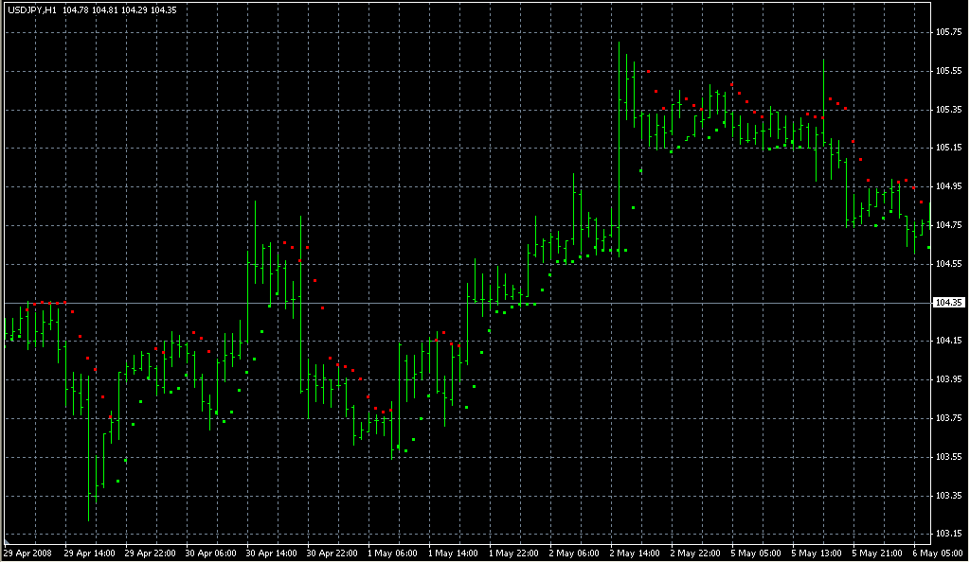
Task: Click the 1 May 06:00 time label
Action: (392, 553)
